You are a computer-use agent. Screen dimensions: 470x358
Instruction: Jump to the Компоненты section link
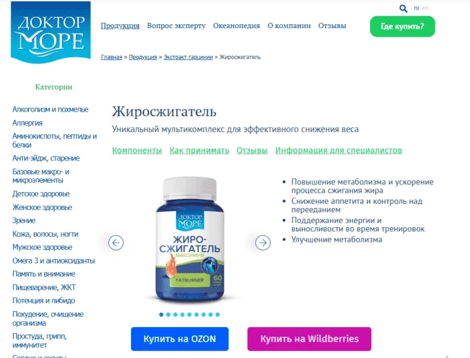(137, 150)
